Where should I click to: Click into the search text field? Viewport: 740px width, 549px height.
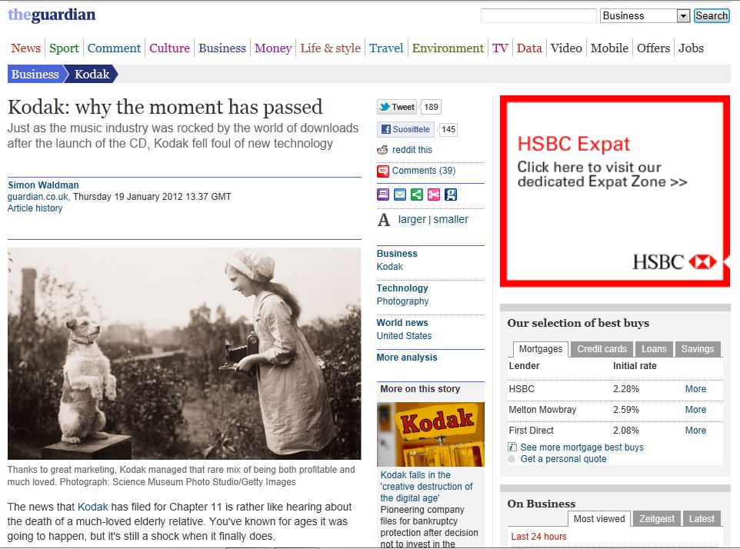tap(538, 15)
